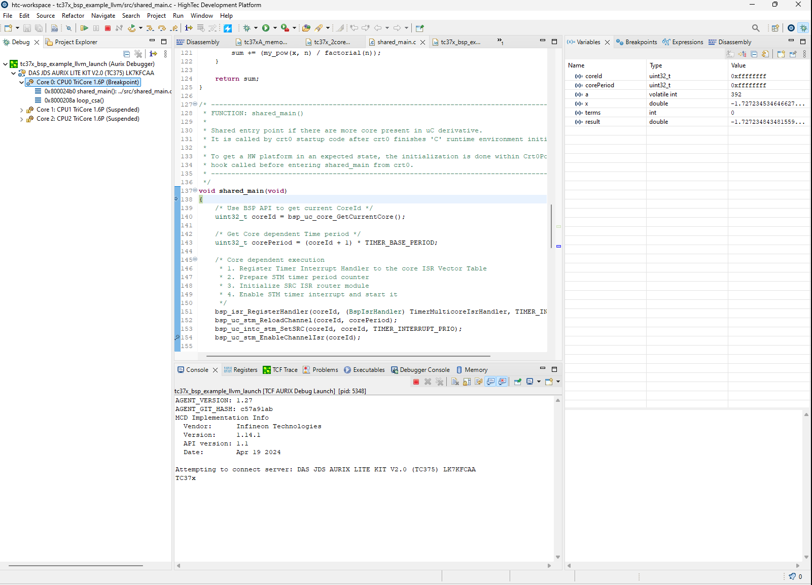This screenshot has height=585, width=812.
Task: Clear the console with the Clear Console icon
Action: 455,382
